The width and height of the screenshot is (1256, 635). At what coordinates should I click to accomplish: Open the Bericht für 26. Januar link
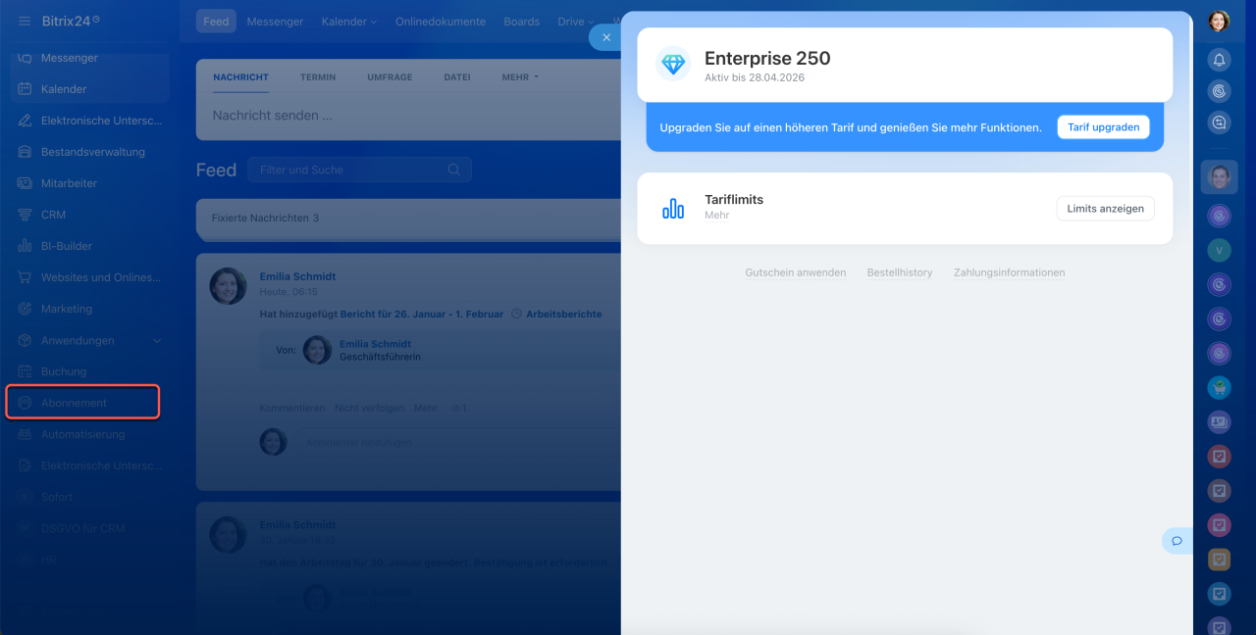[422, 315]
